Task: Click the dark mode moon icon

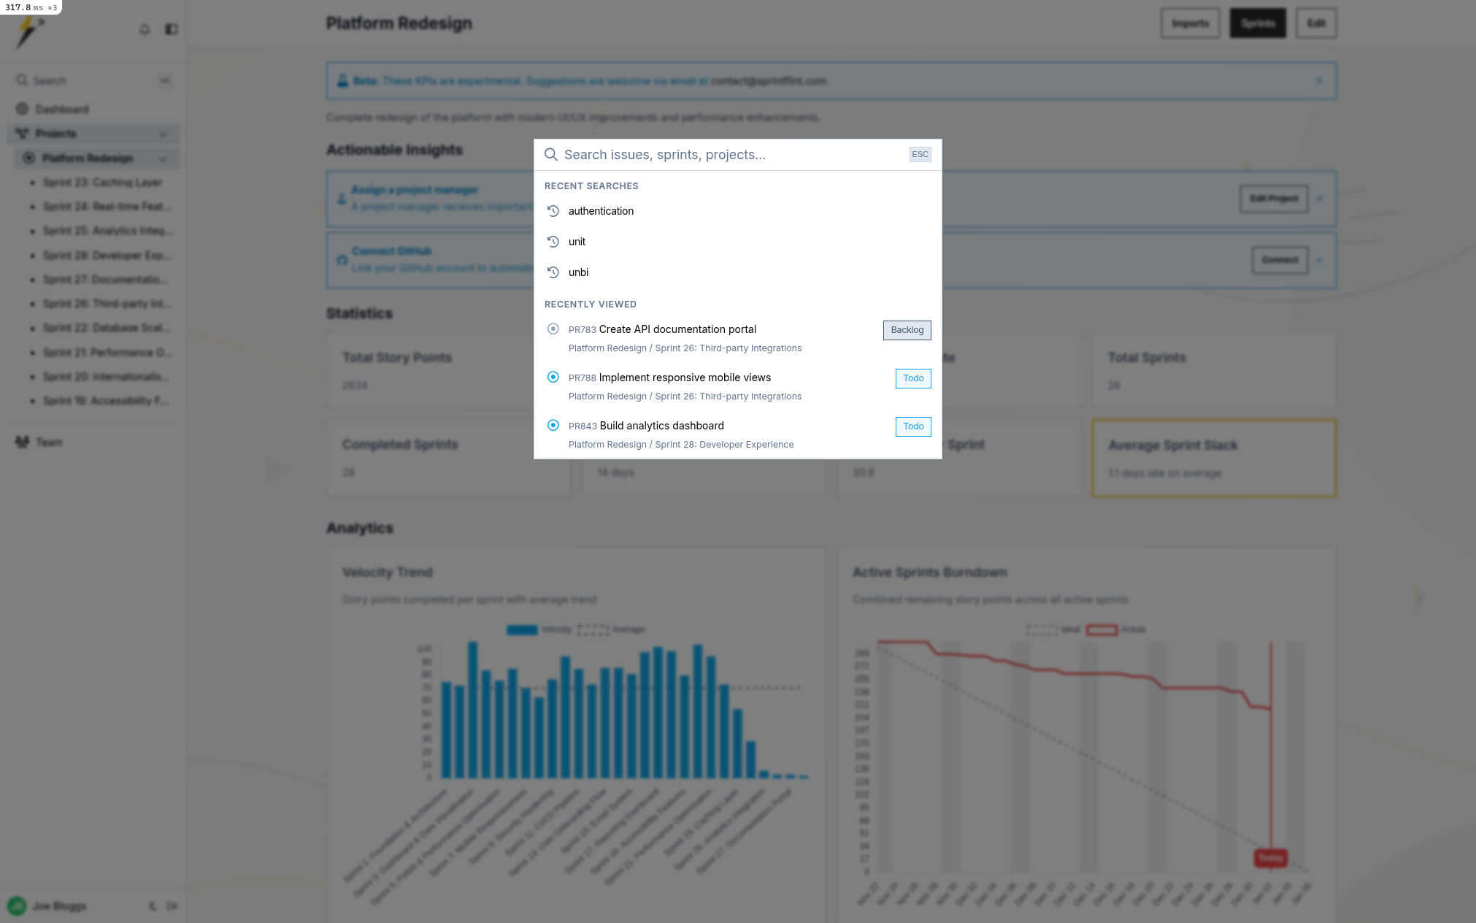Action: point(153,906)
